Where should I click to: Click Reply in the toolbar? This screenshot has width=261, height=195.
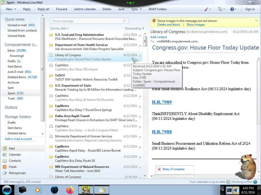click(27, 9)
